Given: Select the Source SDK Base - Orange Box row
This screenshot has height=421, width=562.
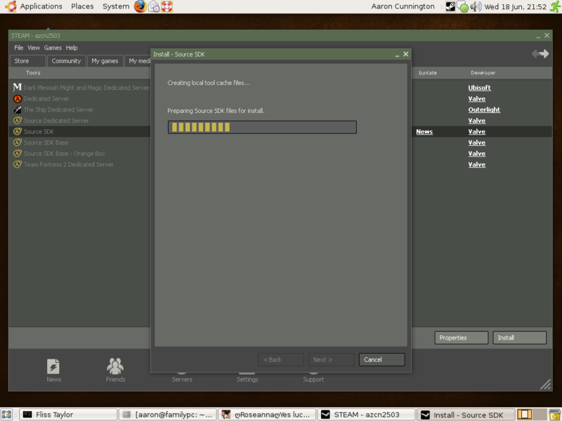Looking at the screenshot, I should coord(64,154).
